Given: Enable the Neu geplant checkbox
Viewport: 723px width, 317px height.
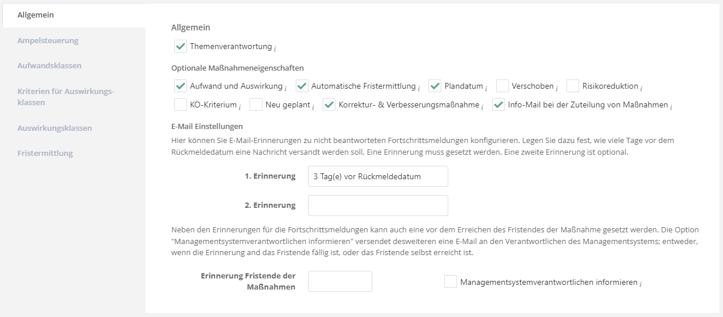Looking at the screenshot, I should 256,105.
